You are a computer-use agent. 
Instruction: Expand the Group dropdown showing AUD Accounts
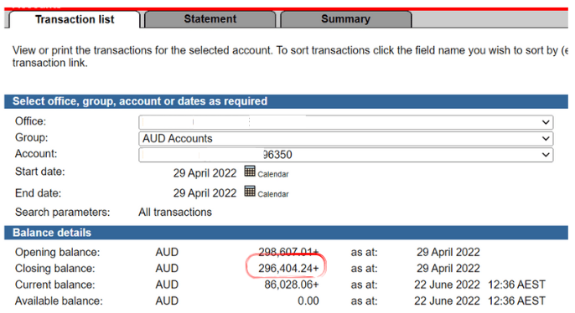click(x=346, y=138)
